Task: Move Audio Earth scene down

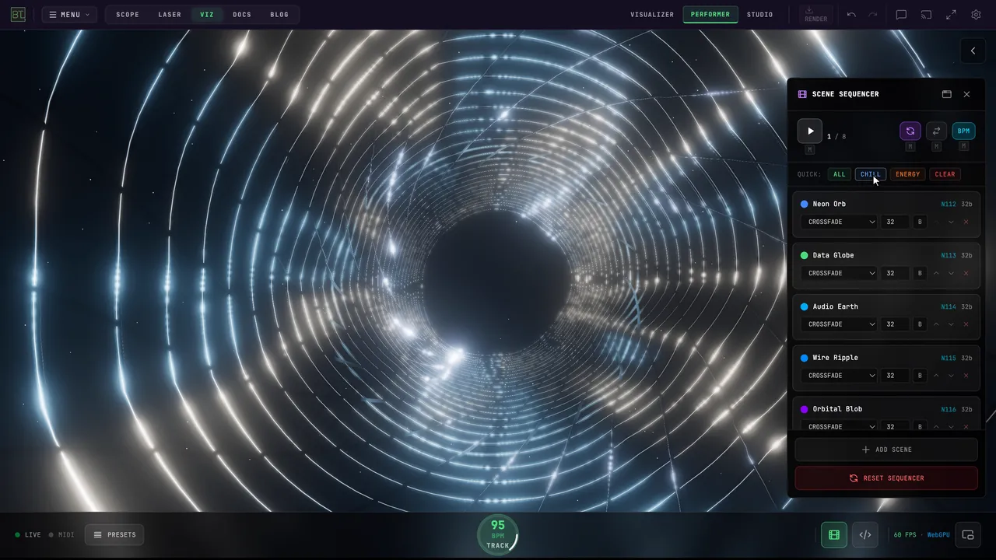Action: click(x=951, y=324)
